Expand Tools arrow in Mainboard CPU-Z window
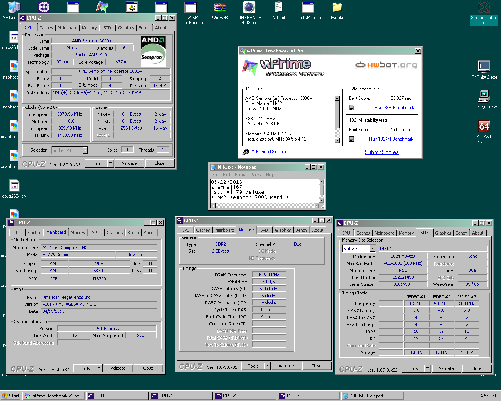Viewport: 501px width, 401px height. pos(99,368)
